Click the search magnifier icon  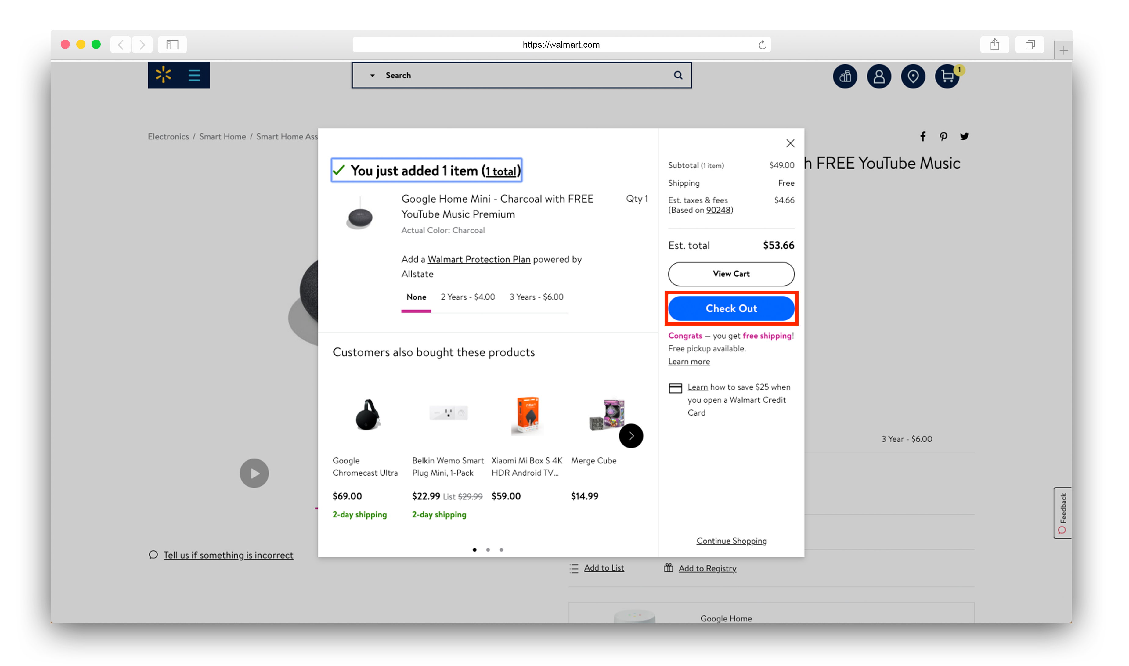(678, 75)
